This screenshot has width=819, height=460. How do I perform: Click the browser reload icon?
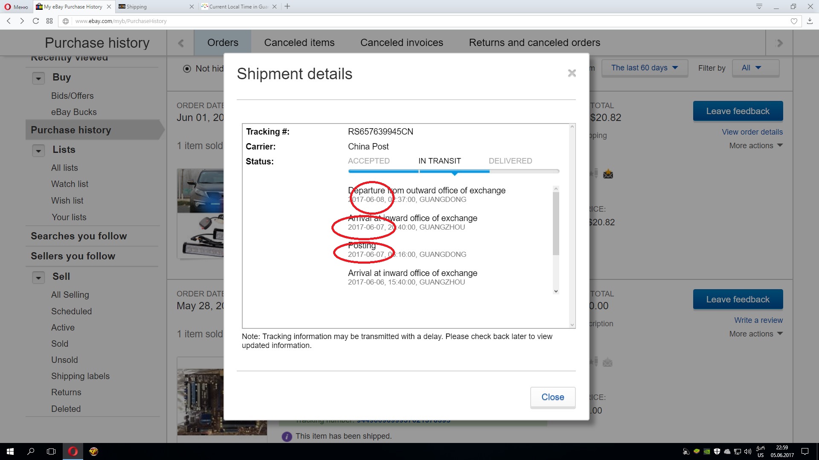coord(36,21)
